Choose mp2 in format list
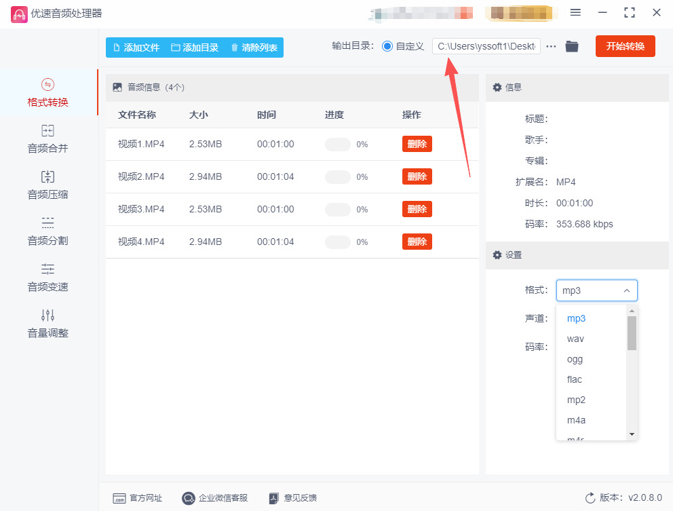673x511 pixels. click(591, 400)
